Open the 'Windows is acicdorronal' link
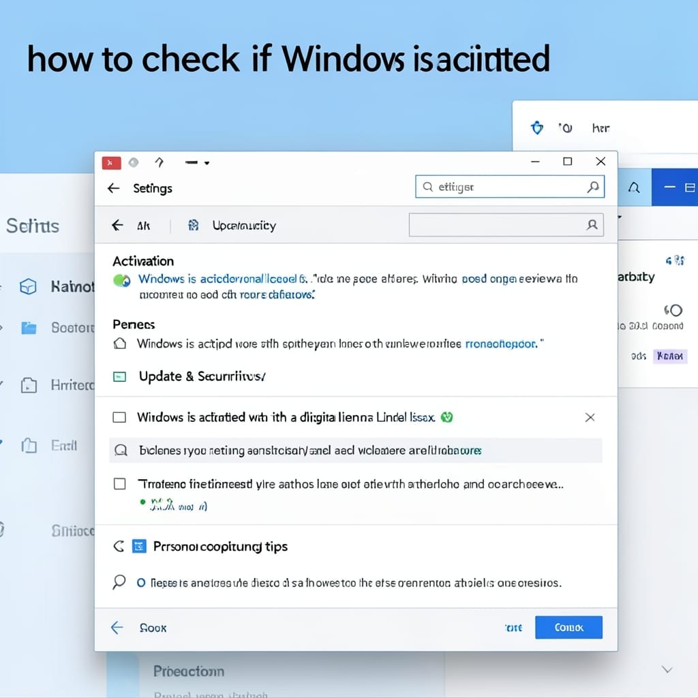Screen dimensions: 698x698 coord(223,279)
